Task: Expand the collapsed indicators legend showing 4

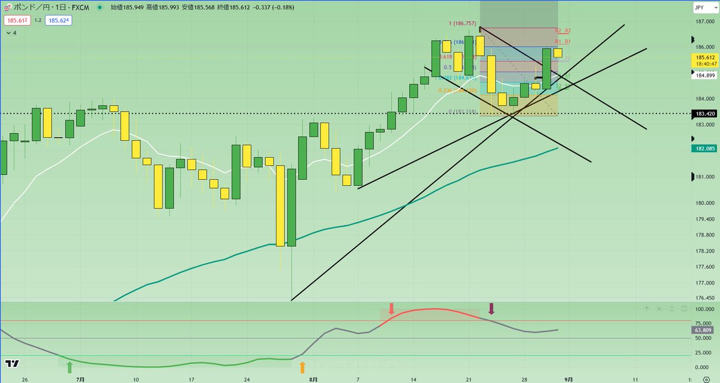Action: [x=11, y=33]
